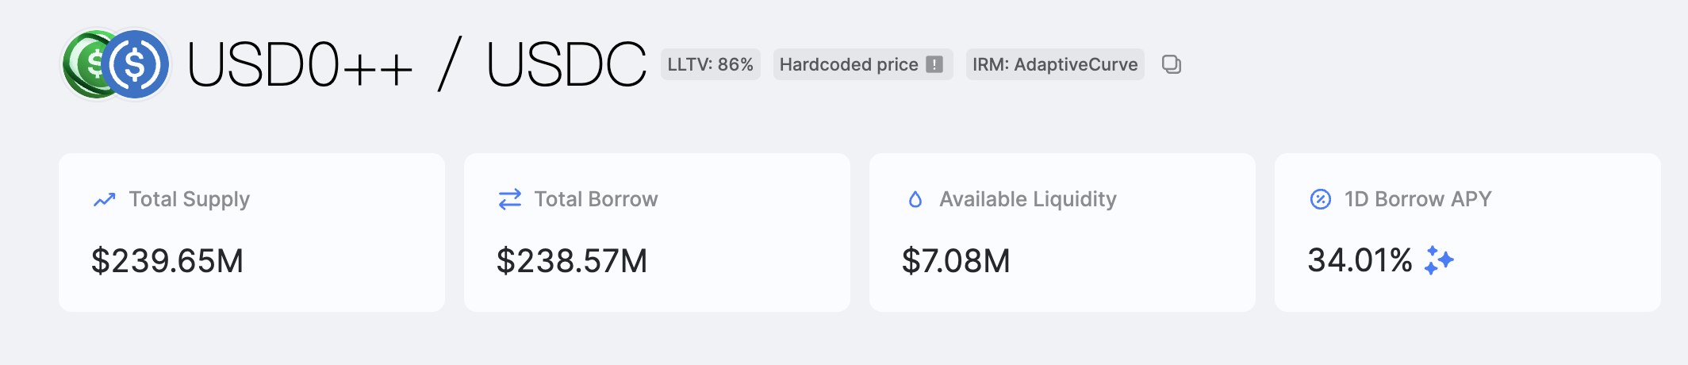1688x365 pixels.
Task: Click the Hardcoded price badge
Action: pos(849,64)
